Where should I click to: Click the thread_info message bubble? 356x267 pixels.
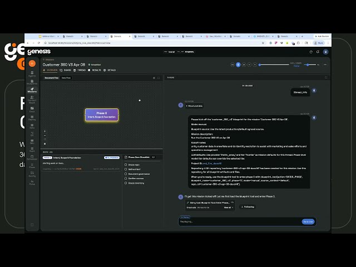tap(300, 92)
